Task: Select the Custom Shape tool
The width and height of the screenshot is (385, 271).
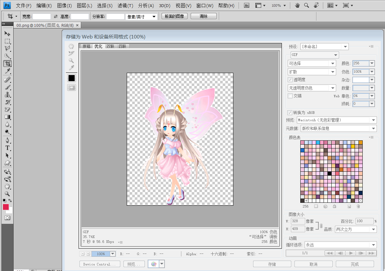Action: 7,163
